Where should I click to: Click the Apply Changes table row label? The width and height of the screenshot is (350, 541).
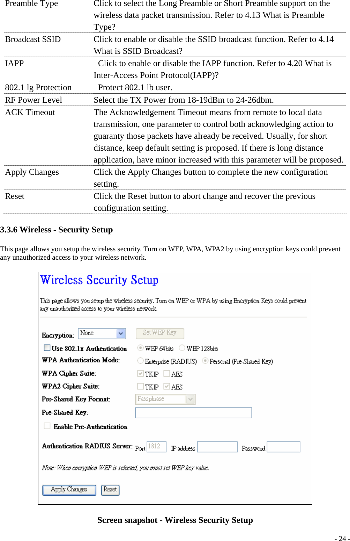(32, 172)
